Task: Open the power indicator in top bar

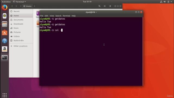Action: (x=168, y=2)
